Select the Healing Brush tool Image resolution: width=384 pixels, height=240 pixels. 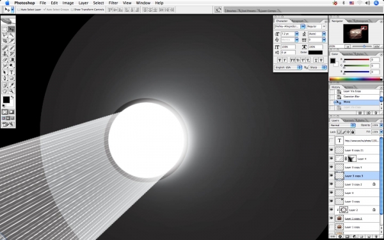pyautogui.click(x=4, y=48)
